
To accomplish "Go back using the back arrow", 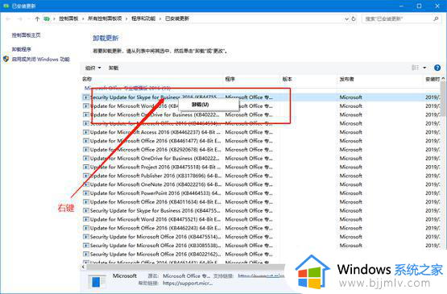I will click(x=8, y=19).
